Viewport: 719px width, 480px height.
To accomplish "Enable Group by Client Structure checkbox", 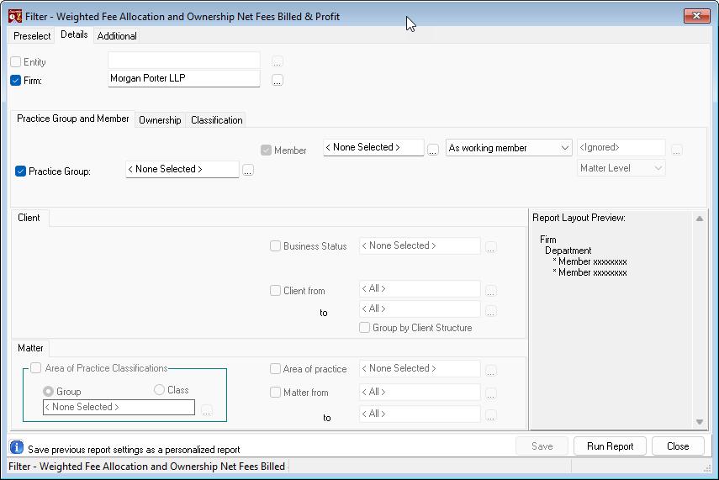I will click(364, 328).
